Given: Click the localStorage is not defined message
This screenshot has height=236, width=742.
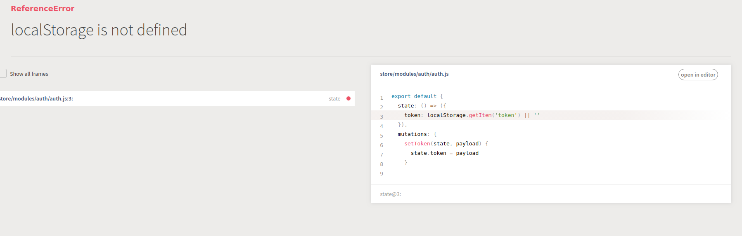Looking at the screenshot, I should 99,30.
